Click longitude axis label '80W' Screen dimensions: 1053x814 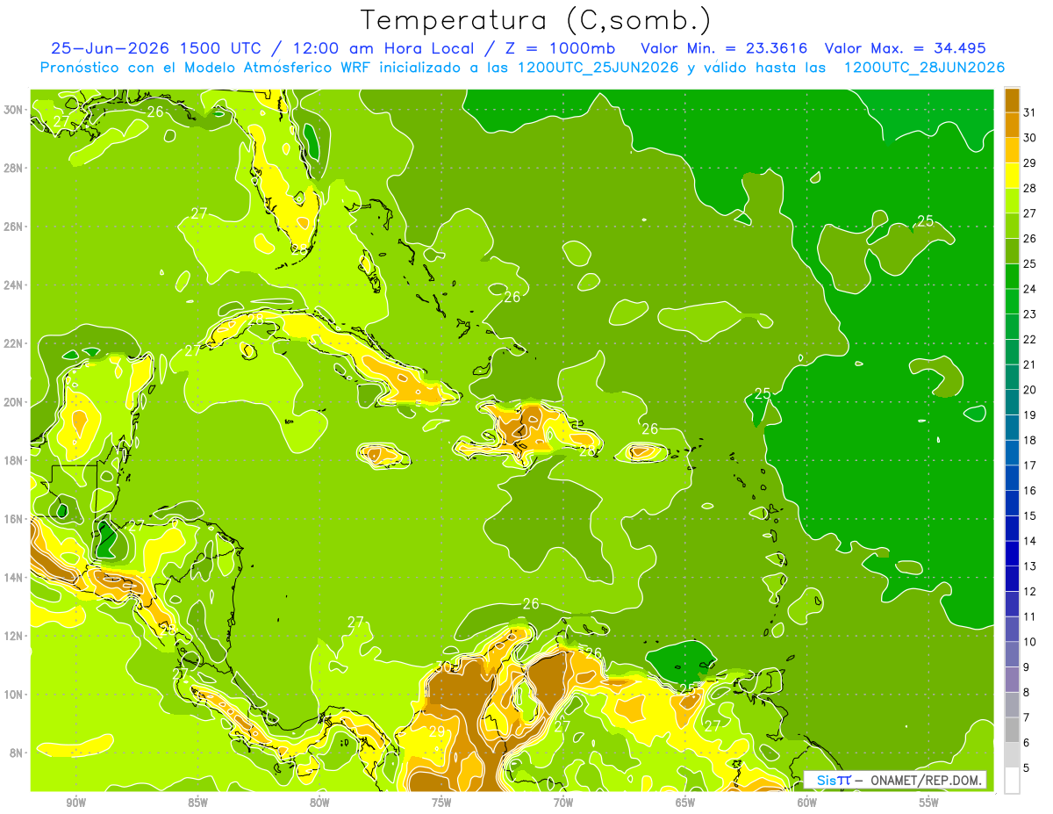(319, 802)
